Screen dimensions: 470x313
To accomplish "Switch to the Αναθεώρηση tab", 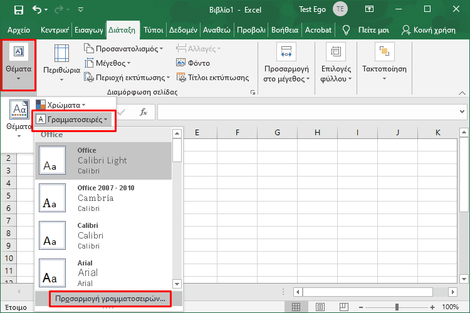I will 217,30.
